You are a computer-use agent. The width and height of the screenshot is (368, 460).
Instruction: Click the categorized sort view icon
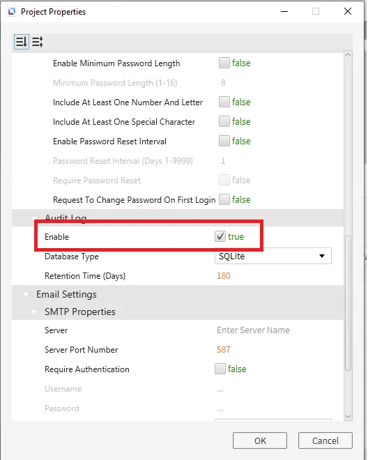pyautogui.click(x=22, y=42)
